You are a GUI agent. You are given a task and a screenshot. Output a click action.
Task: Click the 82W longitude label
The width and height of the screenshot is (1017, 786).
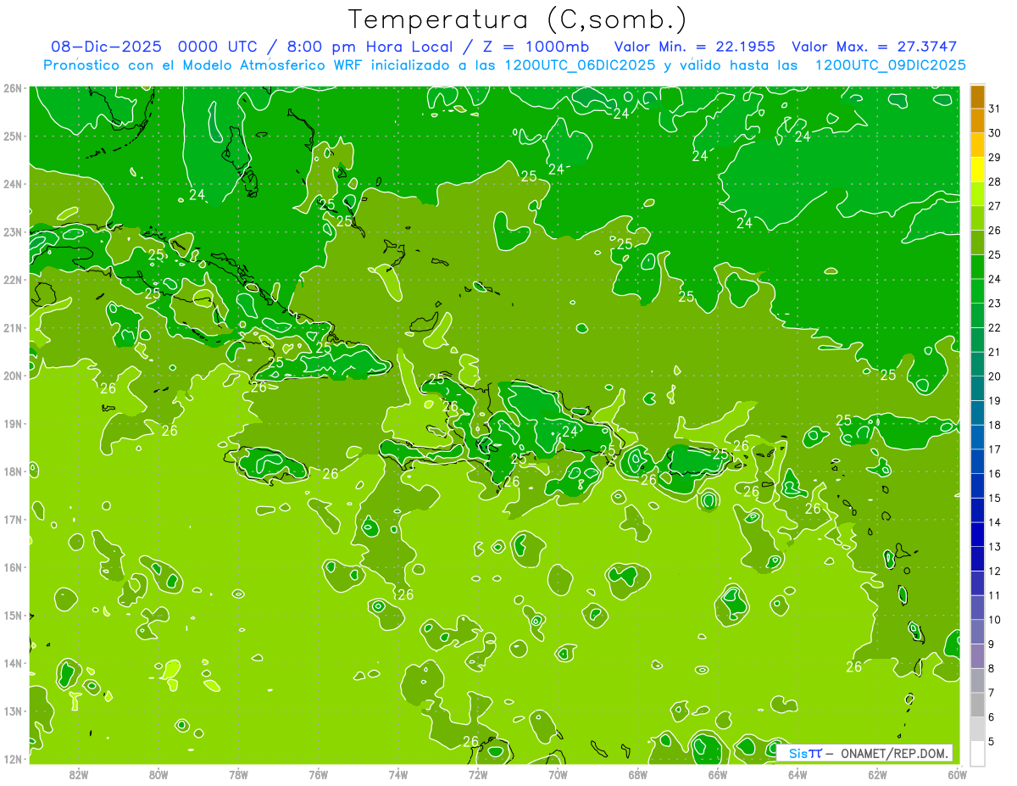pos(78,774)
